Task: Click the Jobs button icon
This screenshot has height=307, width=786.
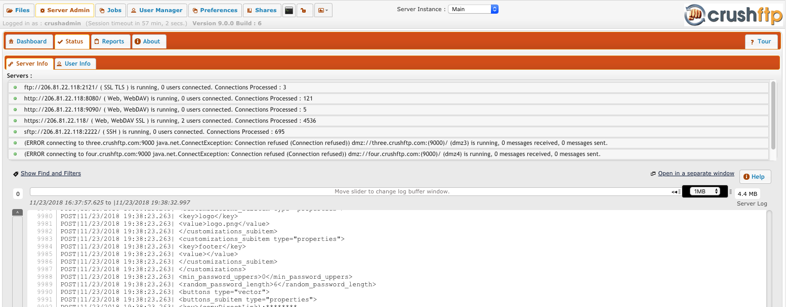Action: [102, 10]
